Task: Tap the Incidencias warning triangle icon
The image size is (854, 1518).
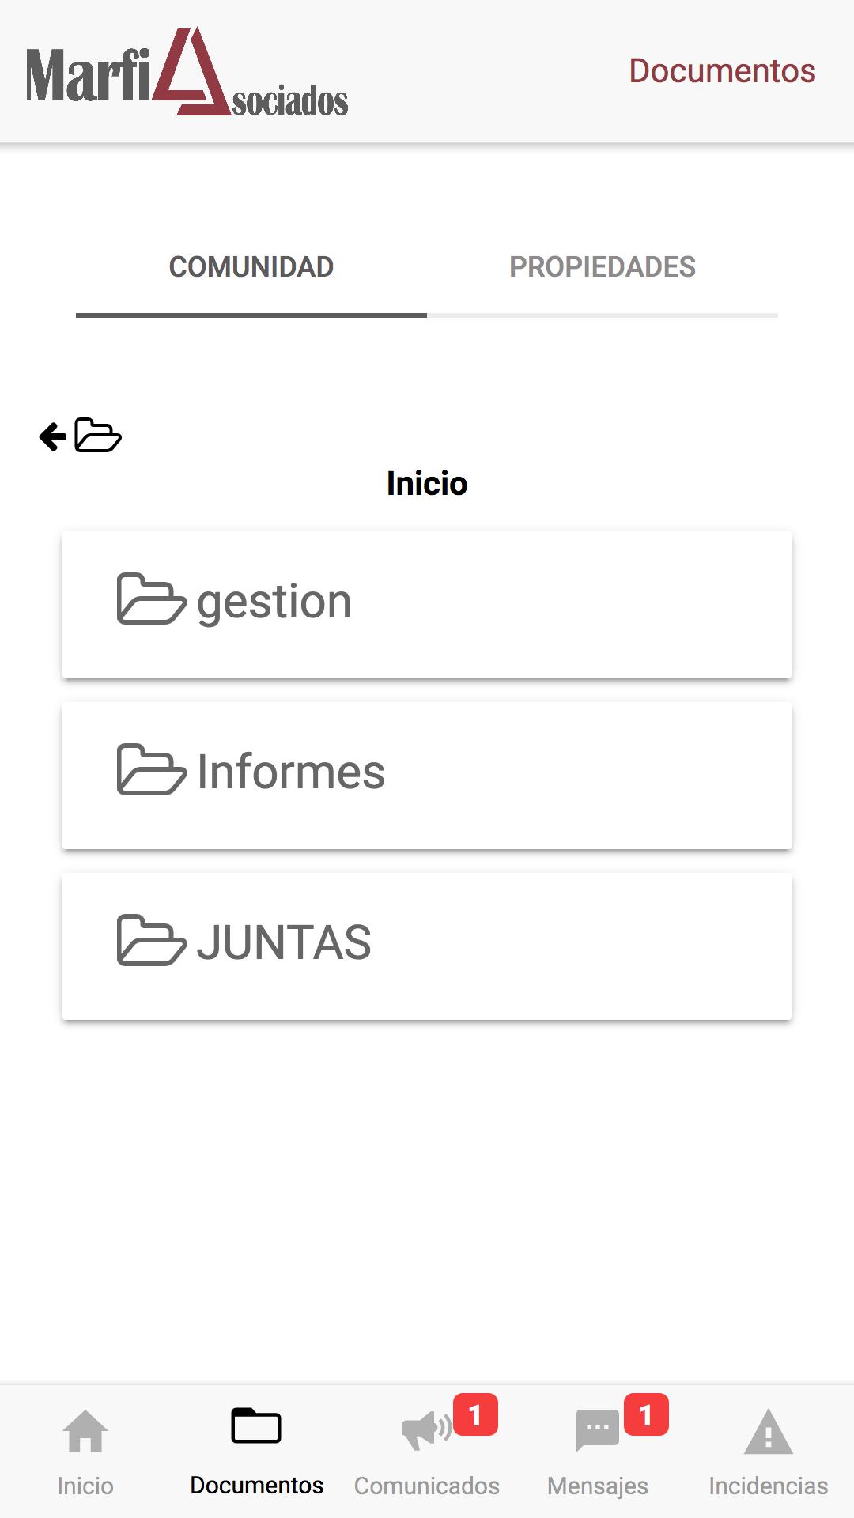Action: 769,1432
